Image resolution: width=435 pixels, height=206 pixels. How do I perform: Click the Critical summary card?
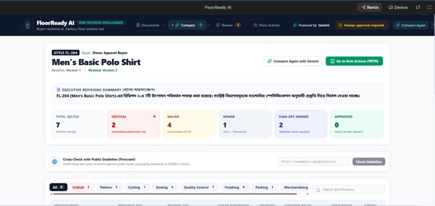134,124
